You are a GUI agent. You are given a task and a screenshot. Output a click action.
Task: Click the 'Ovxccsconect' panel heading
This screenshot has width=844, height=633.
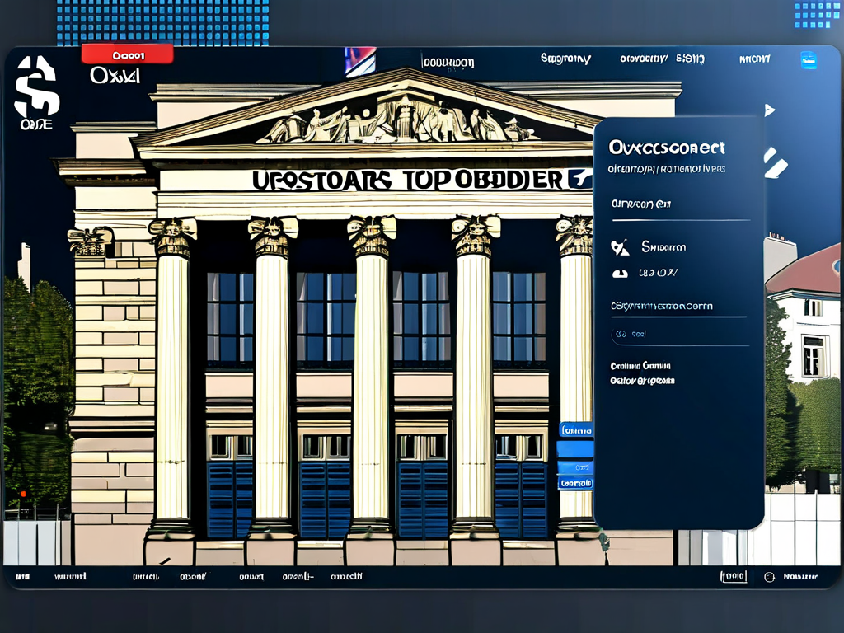click(667, 148)
